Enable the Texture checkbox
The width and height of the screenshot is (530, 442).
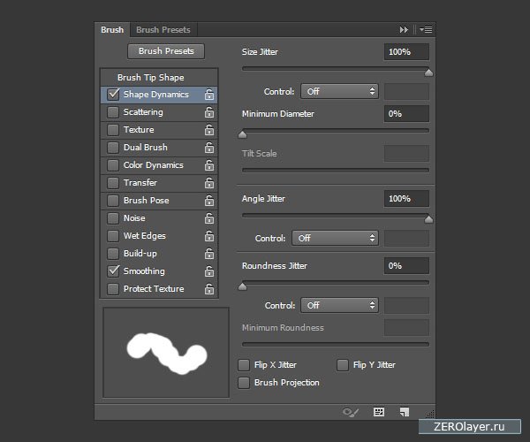pyautogui.click(x=113, y=130)
